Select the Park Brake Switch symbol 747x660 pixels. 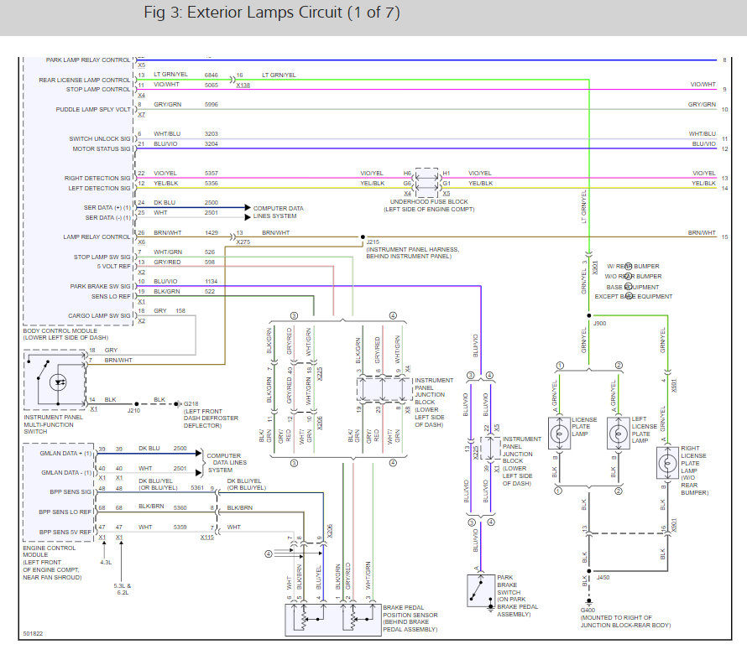point(481,591)
